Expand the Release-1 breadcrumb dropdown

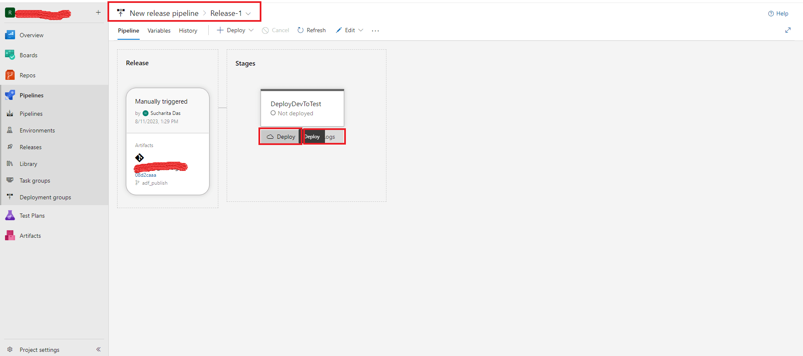point(248,13)
